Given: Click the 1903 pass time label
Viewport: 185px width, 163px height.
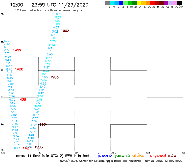Looking at the screenshot, I should point(54,77).
